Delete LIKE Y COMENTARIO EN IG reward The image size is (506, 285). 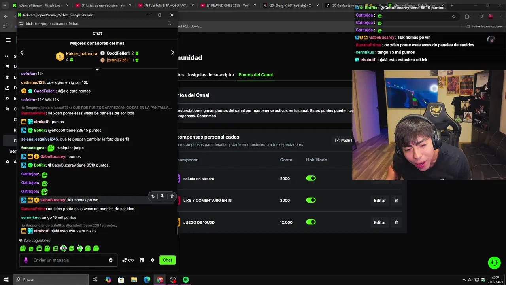tap(396, 201)
